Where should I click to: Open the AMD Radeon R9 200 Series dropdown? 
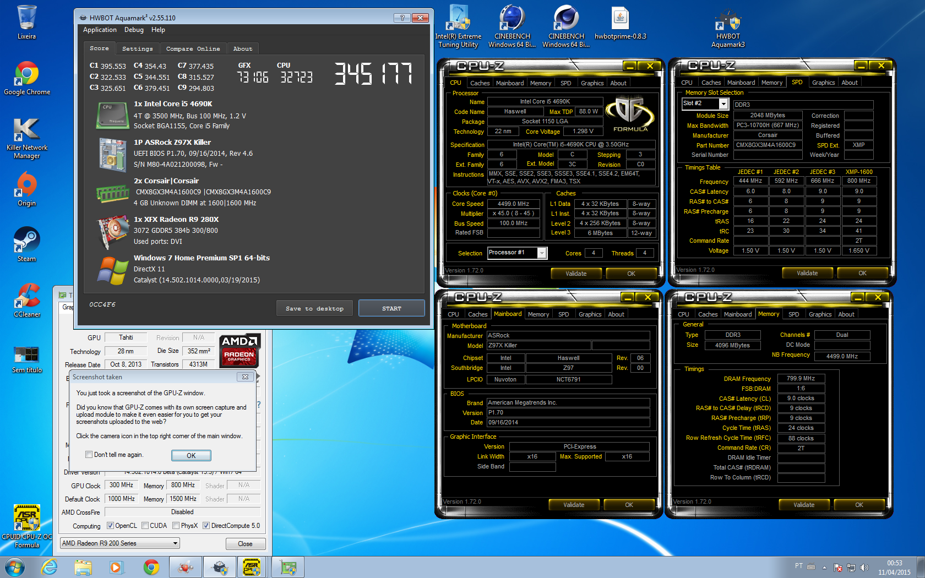click(x=120, y=543)
